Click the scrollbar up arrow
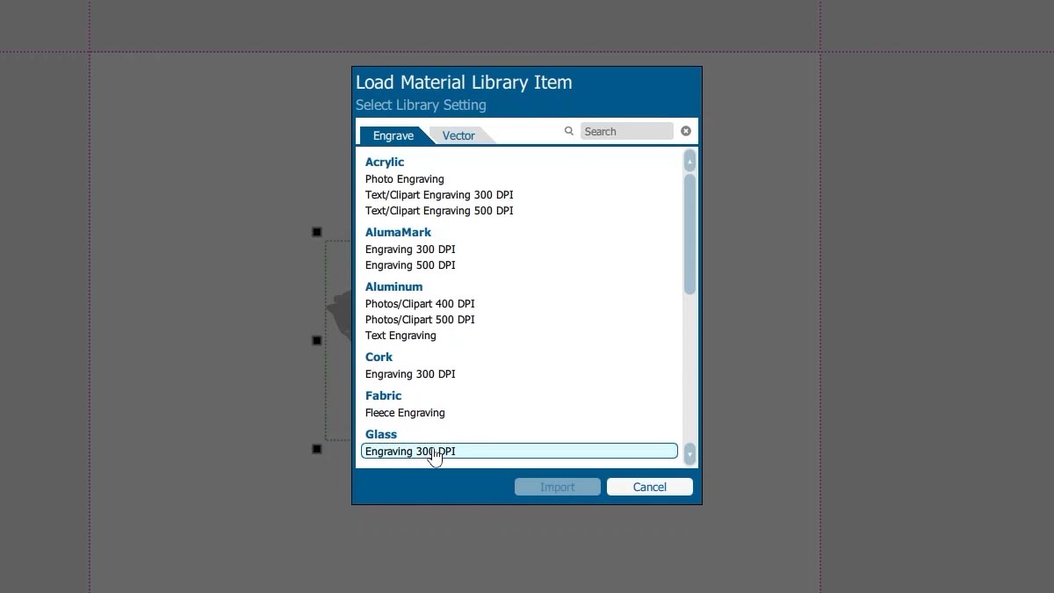This screenshot has width=1054, height=593. pos(689,160)
